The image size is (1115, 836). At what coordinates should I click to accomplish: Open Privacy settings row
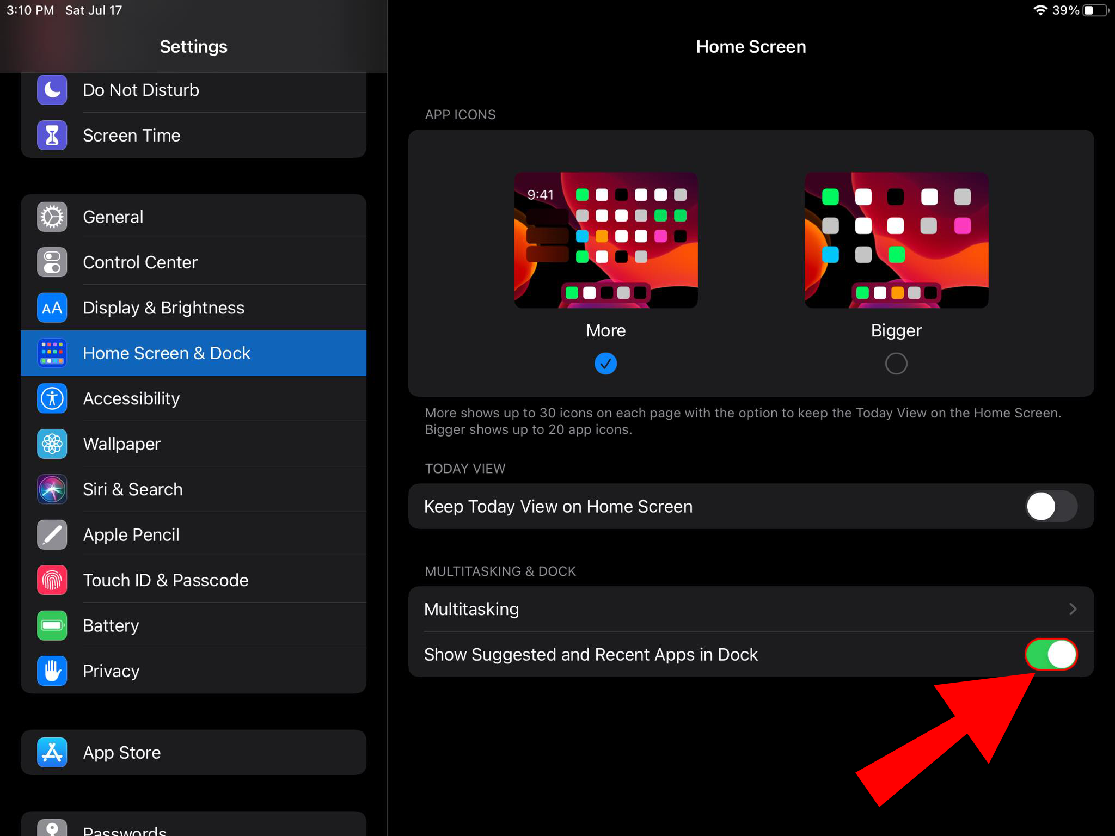[x=111, y=671]
